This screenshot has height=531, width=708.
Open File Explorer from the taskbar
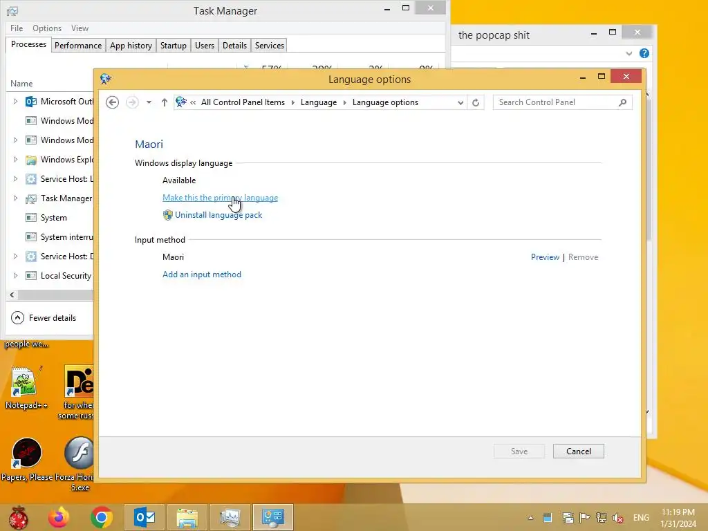point(187,517)
